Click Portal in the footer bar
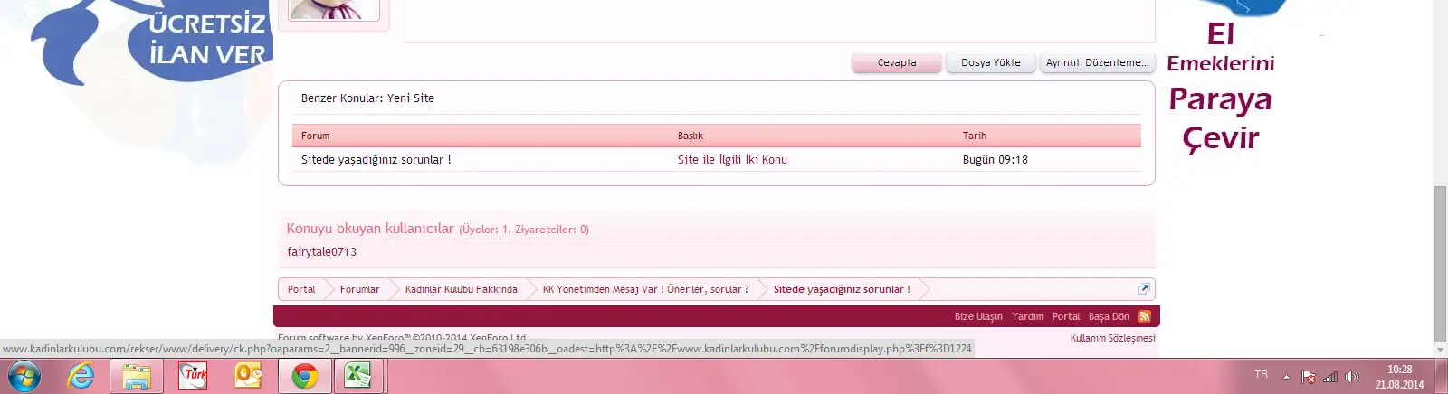 1066,316
